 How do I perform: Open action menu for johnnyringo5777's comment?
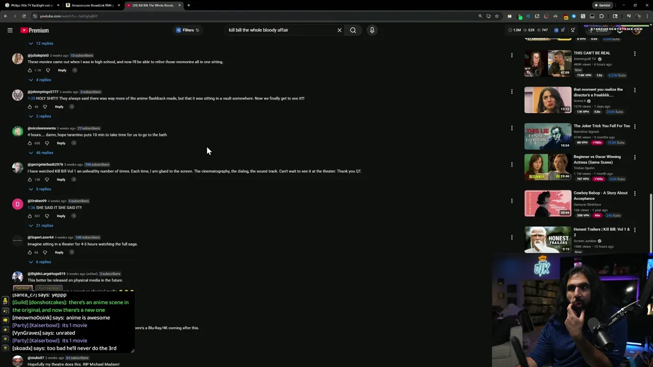click(512, 92)
